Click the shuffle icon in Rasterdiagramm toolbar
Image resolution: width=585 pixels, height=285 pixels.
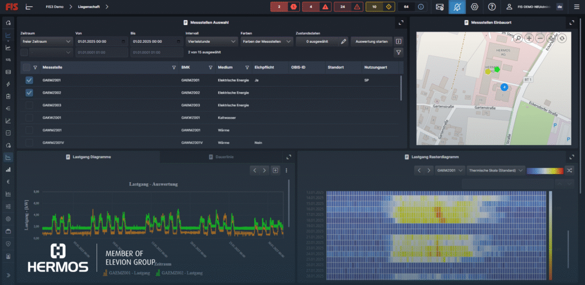570,170
